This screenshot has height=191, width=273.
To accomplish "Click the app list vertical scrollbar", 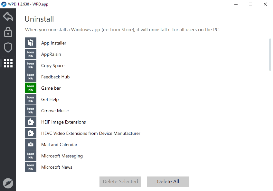I will click(x=270, y=55).
